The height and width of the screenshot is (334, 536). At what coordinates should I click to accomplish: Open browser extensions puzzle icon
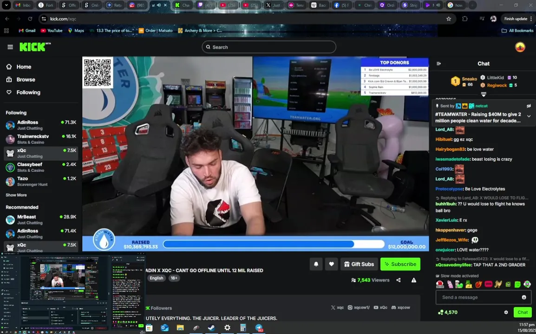pyautogui.click(x=464, y=19)
